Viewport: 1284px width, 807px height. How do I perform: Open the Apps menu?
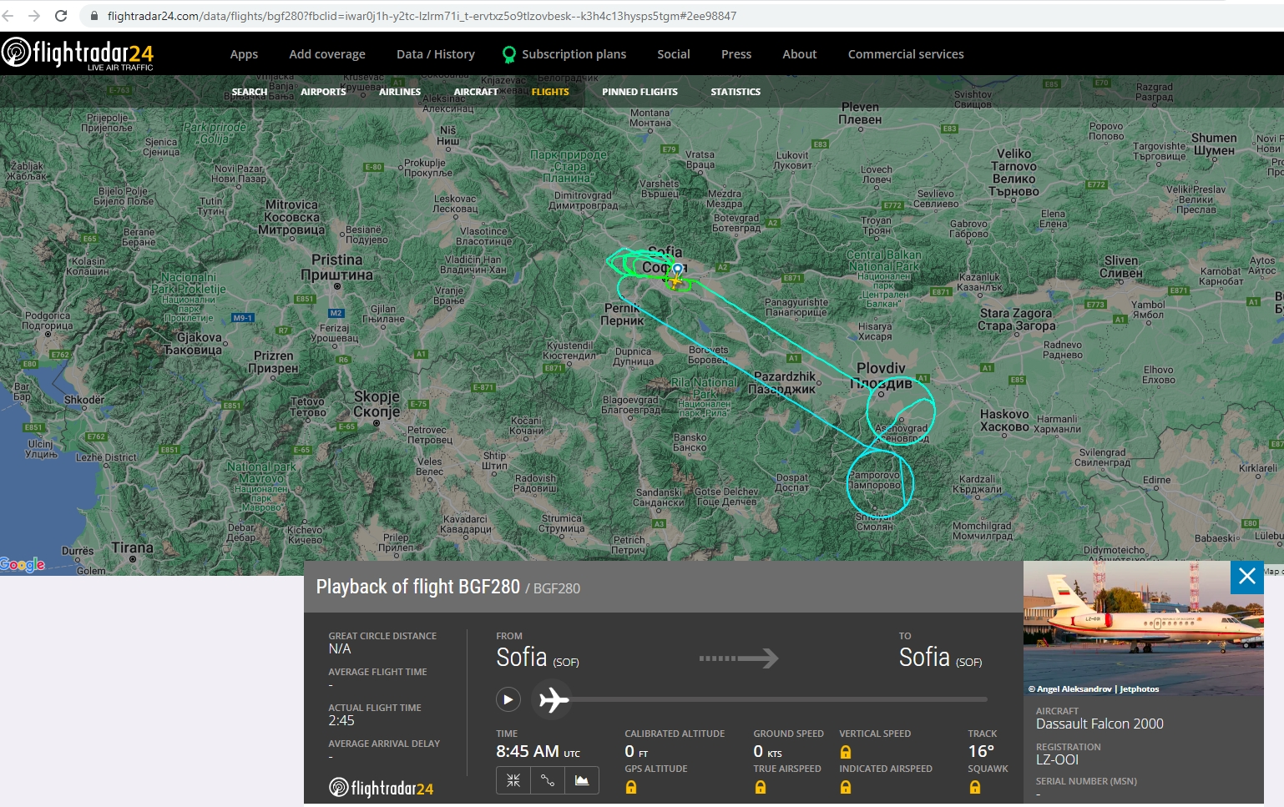[244, 54]
